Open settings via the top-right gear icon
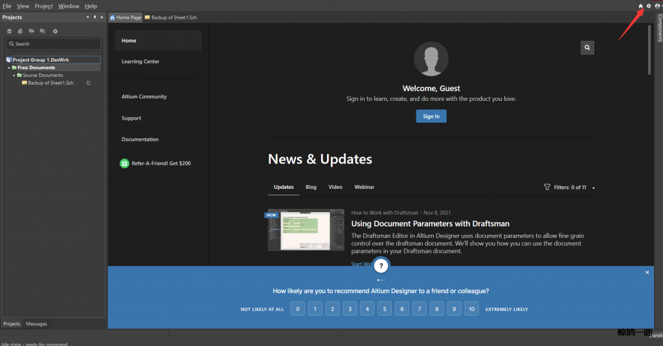The image size is (663, 346). [x=649, y=6]
